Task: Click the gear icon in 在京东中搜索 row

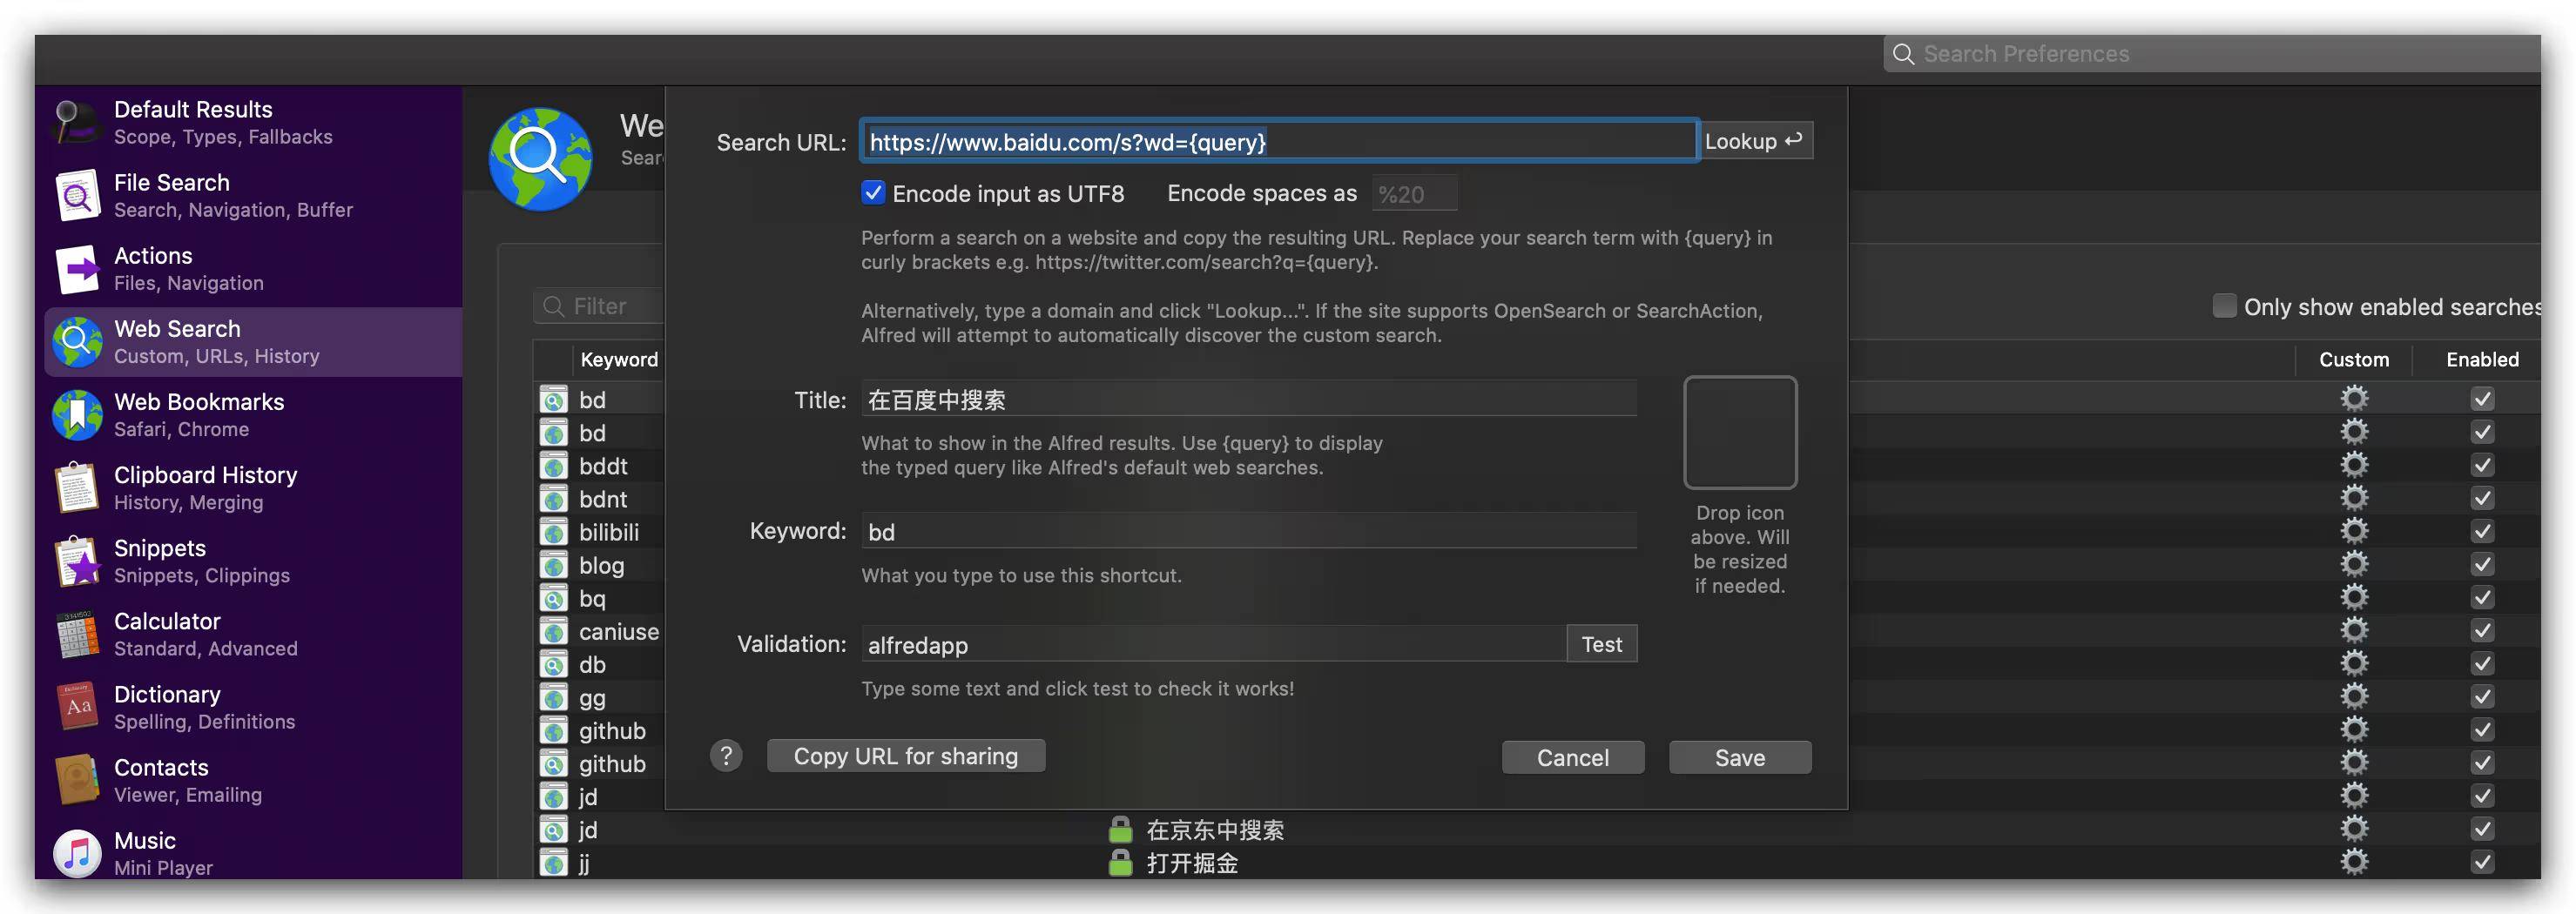Action: (x=2354, y=828)
